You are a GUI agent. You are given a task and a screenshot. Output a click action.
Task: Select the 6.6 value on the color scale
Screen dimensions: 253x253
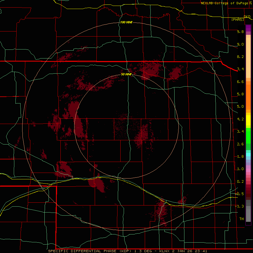[x=240, y=82]
